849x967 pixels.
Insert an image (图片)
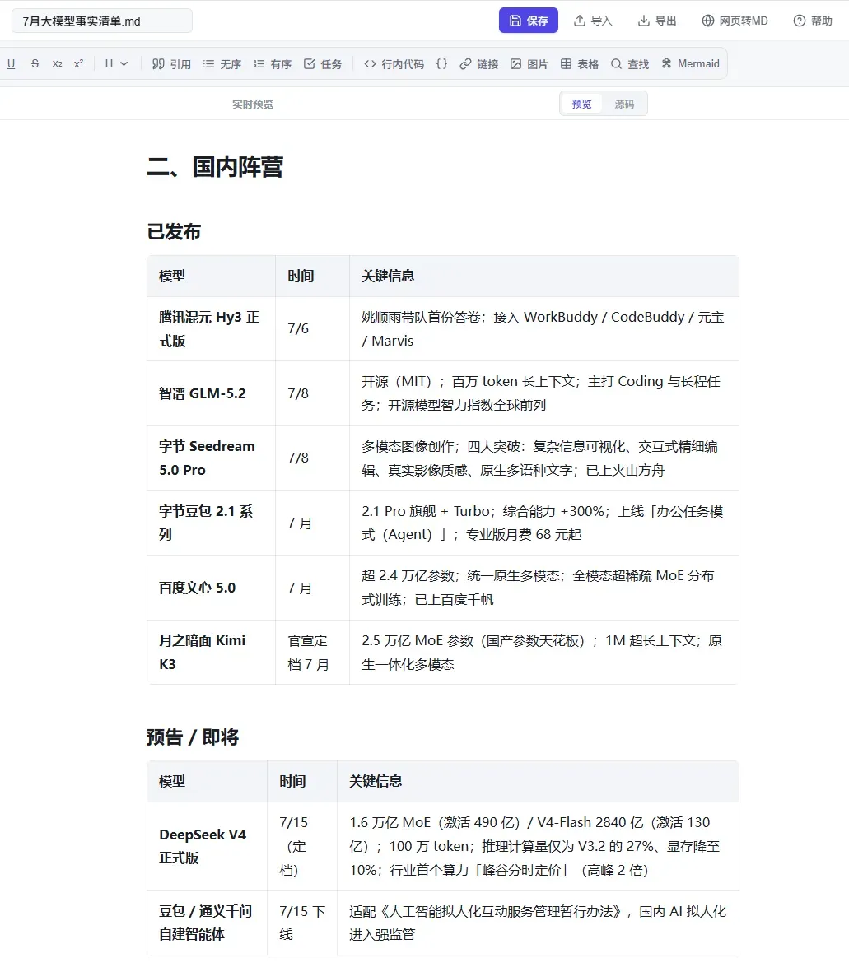(x=529, y=63)
